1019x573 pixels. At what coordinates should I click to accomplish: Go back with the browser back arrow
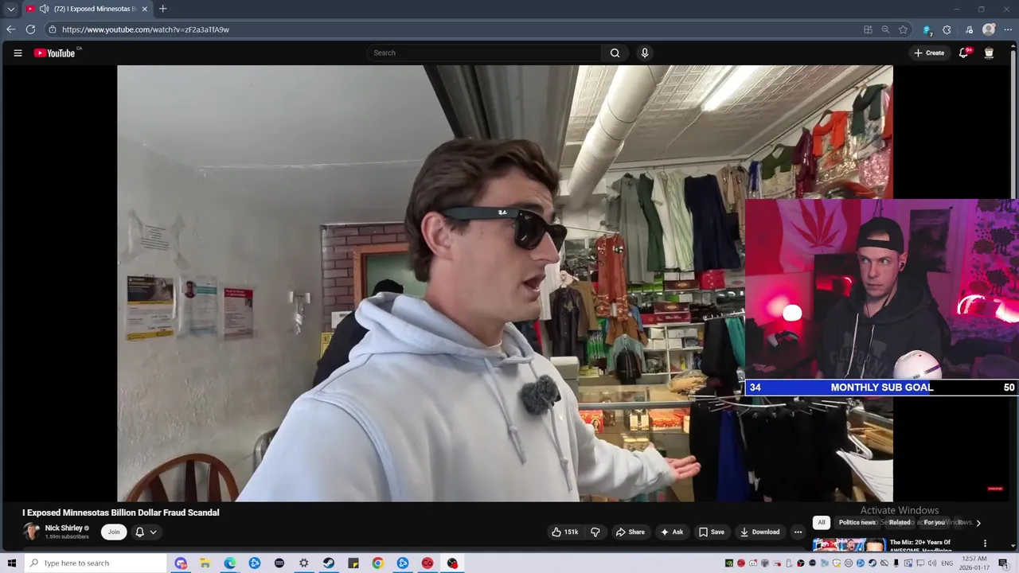[11, 29]
